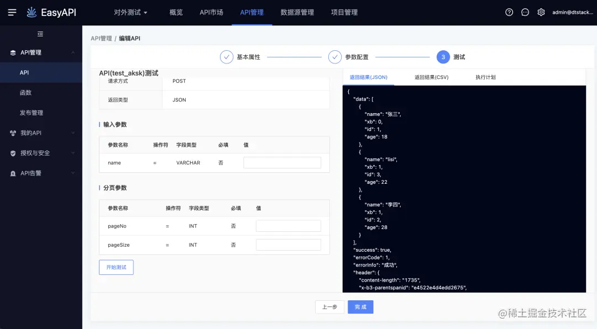Open the 项目管理 top menu
The height and width of the screenshot is (329, 597).
[344, 12]
